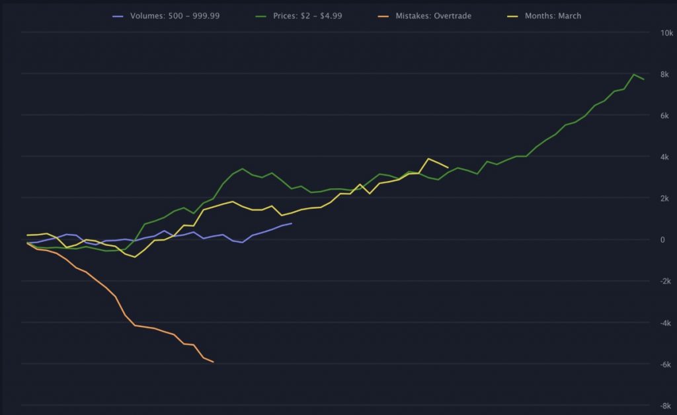
Task: Click the yellow Months legend line marker
Action: click(512, 17)
